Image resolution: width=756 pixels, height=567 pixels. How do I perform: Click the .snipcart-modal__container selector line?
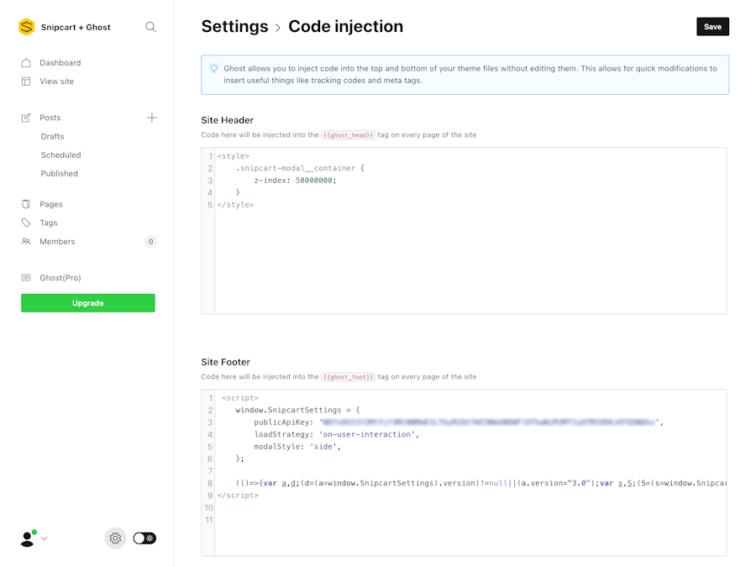(300, 168)
